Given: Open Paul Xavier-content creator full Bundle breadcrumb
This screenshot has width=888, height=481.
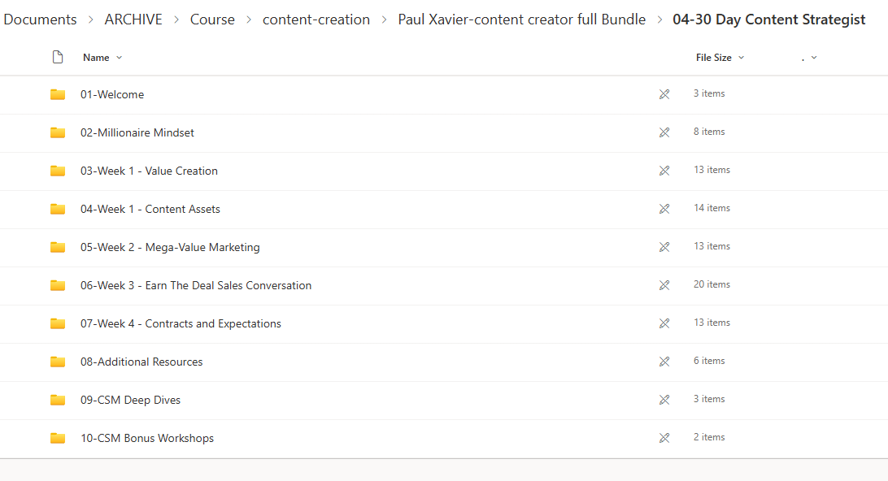Looking at the screenshot, I should tap(521, 19).
